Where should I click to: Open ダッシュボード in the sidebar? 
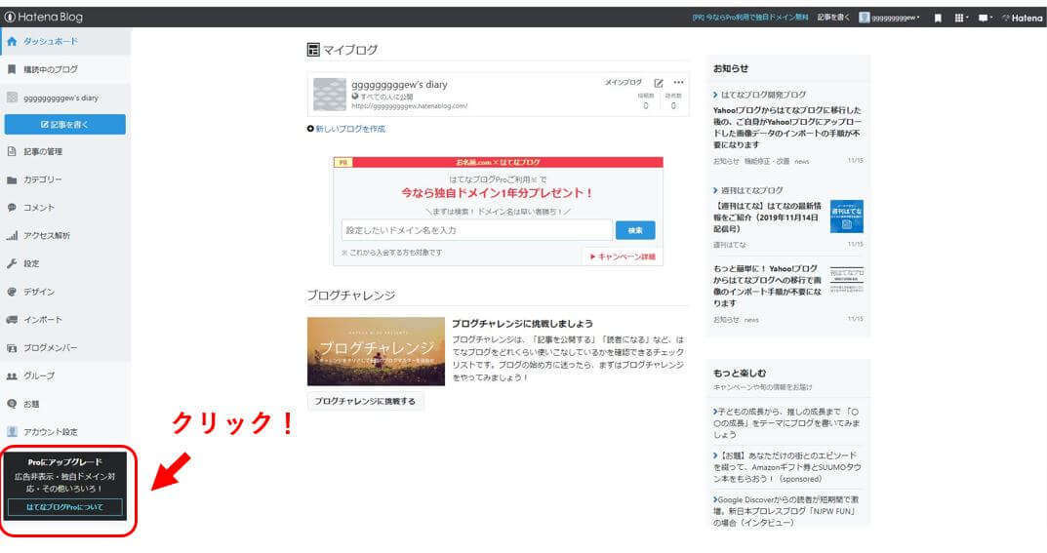pos(65,41)
